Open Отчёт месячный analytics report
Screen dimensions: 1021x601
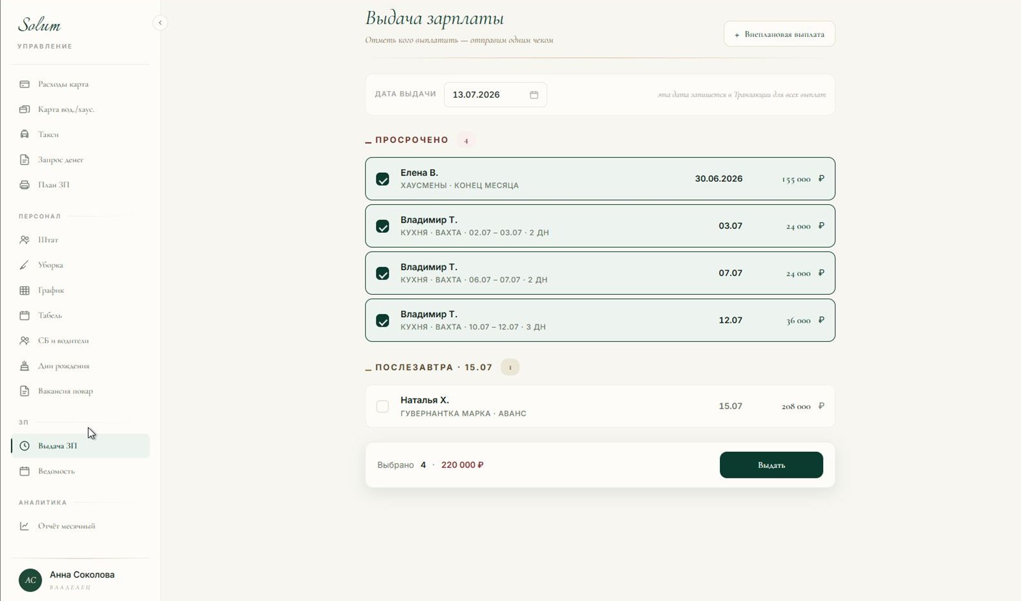[x=80, y=526]
